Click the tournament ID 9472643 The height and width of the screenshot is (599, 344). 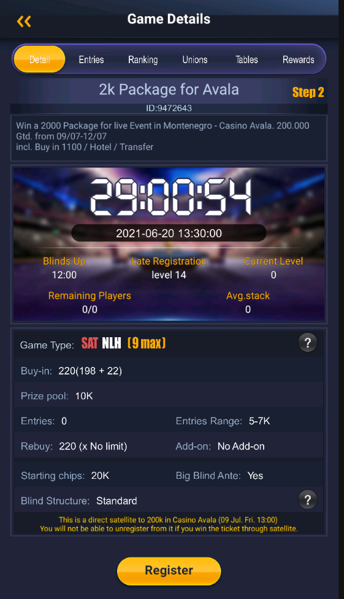(169, 108)
